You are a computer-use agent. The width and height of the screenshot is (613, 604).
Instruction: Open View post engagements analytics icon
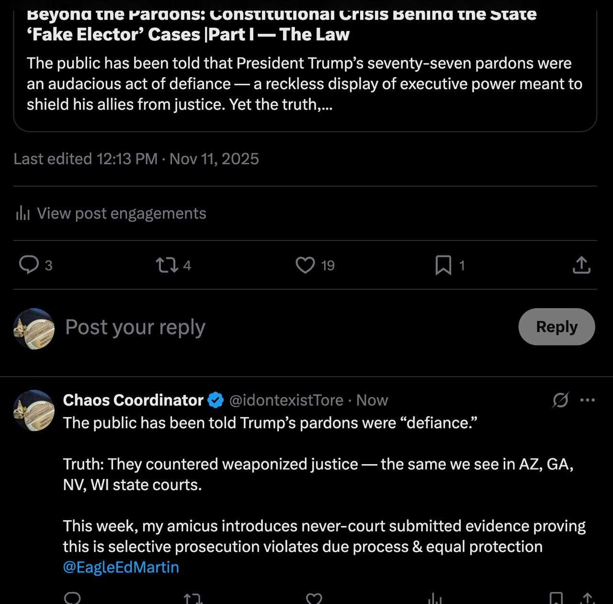23,213
